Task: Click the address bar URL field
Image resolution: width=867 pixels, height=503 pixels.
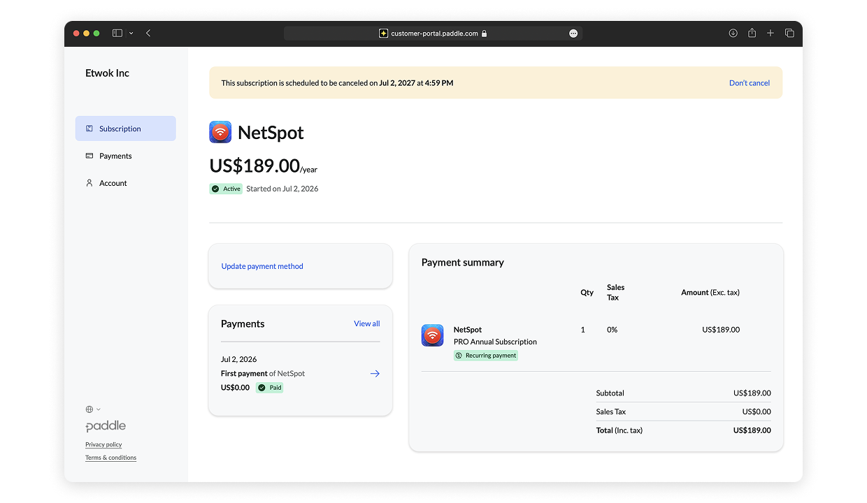Action: (x=433, y=33)
